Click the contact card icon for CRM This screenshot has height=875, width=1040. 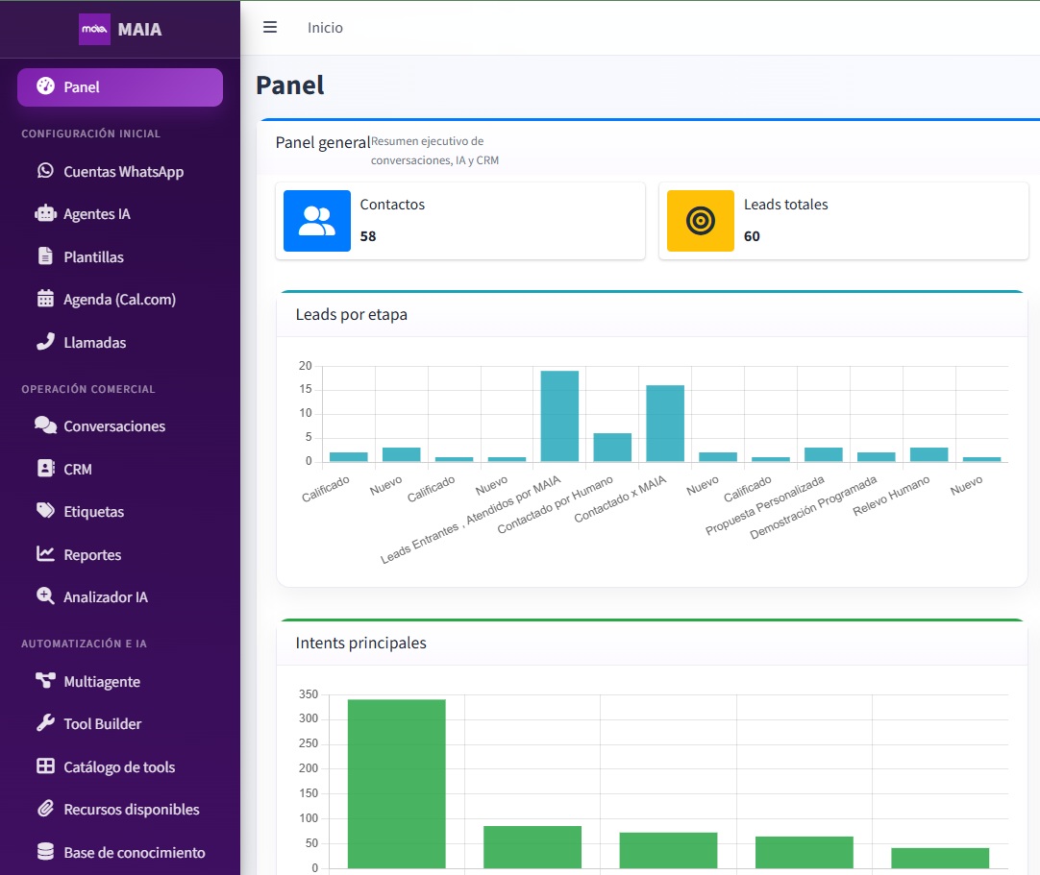46,468
